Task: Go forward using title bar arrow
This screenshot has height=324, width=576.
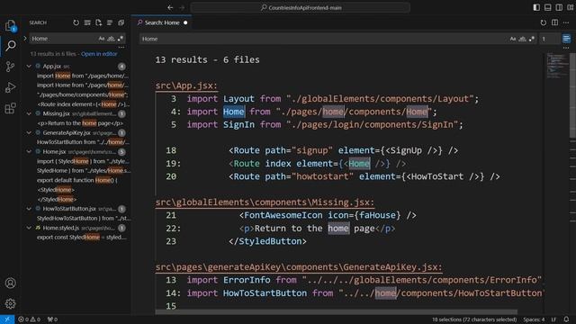Action: 182,7
